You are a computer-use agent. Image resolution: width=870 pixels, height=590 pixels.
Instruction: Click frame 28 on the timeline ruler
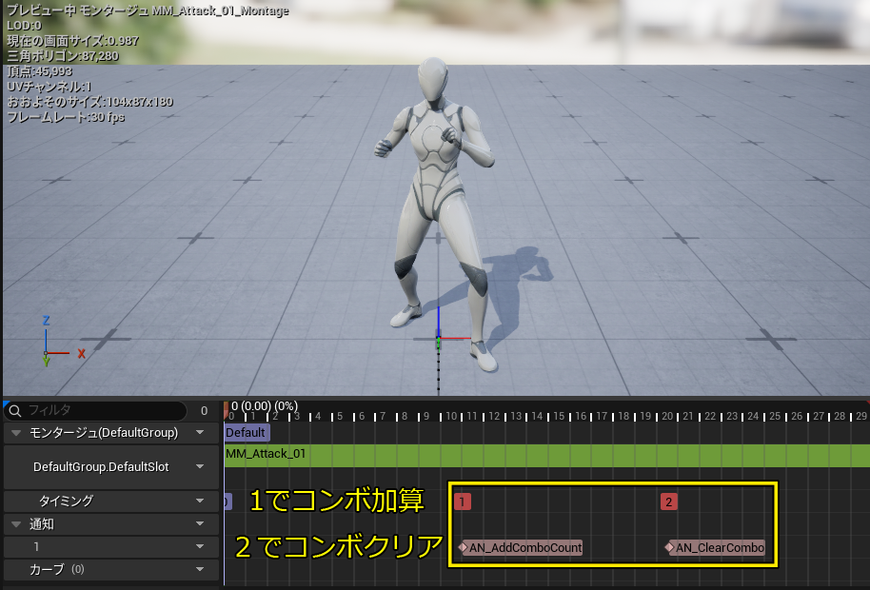pos(840,416)
